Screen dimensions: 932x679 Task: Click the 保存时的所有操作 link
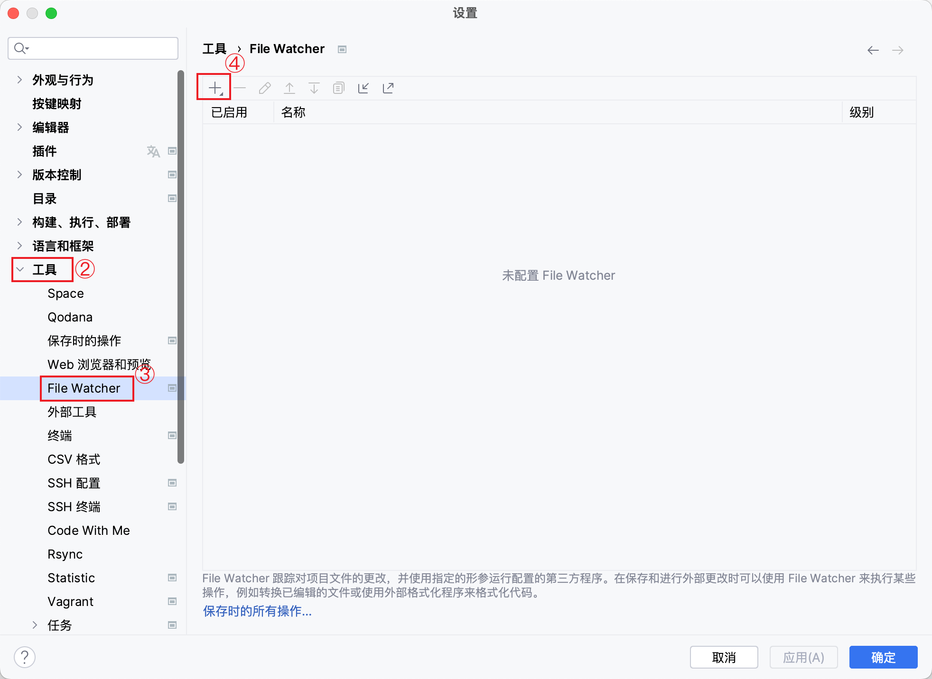(257, 612)
